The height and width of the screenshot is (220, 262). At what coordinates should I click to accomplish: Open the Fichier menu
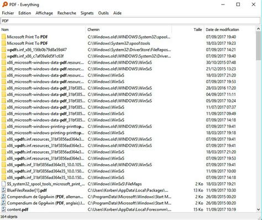[x=8, y=13]
